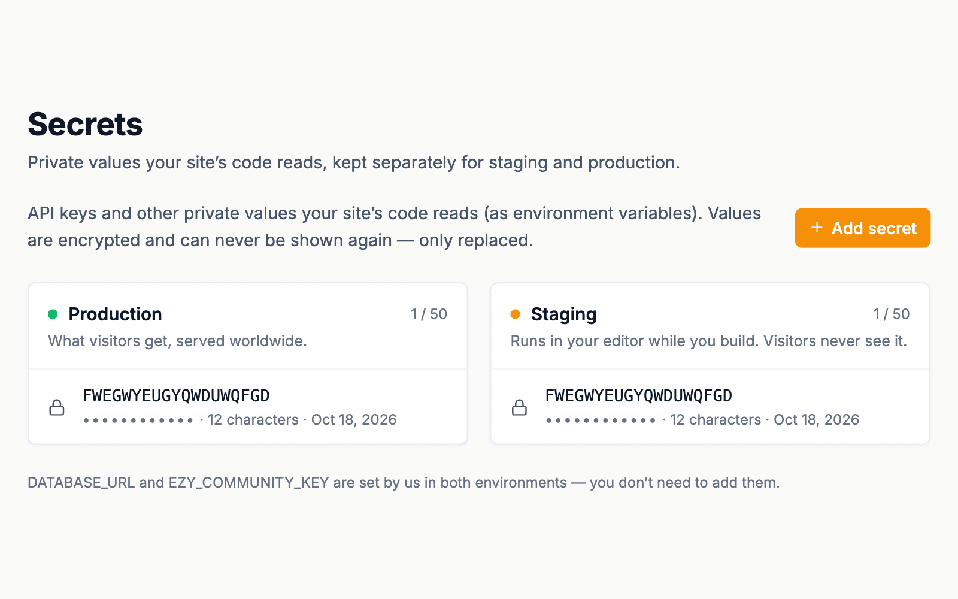Select the Production FWEGWYEUGYQWDUWQFGD secret name
Screen dimensions: 958x599
tap(176, 395)
